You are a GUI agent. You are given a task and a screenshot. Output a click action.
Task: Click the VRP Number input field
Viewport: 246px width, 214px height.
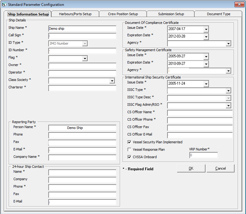click(x=203, y=155)
